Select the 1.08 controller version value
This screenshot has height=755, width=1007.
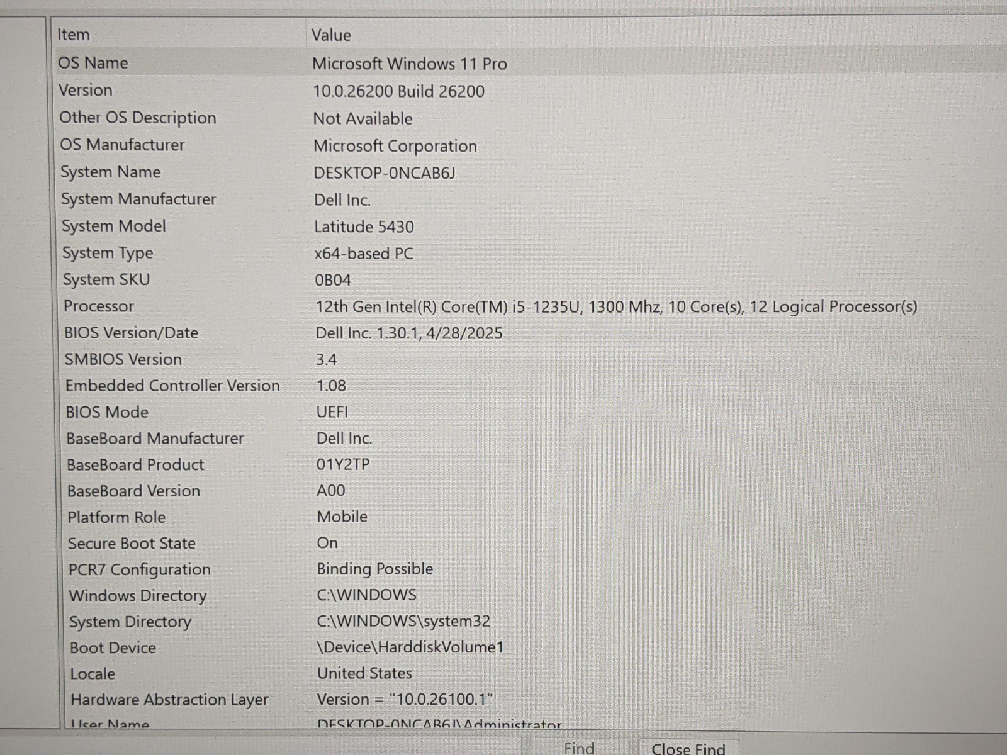331,386
